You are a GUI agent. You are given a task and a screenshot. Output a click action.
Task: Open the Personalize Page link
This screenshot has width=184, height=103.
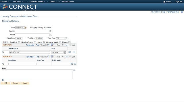tap(173, 12)
